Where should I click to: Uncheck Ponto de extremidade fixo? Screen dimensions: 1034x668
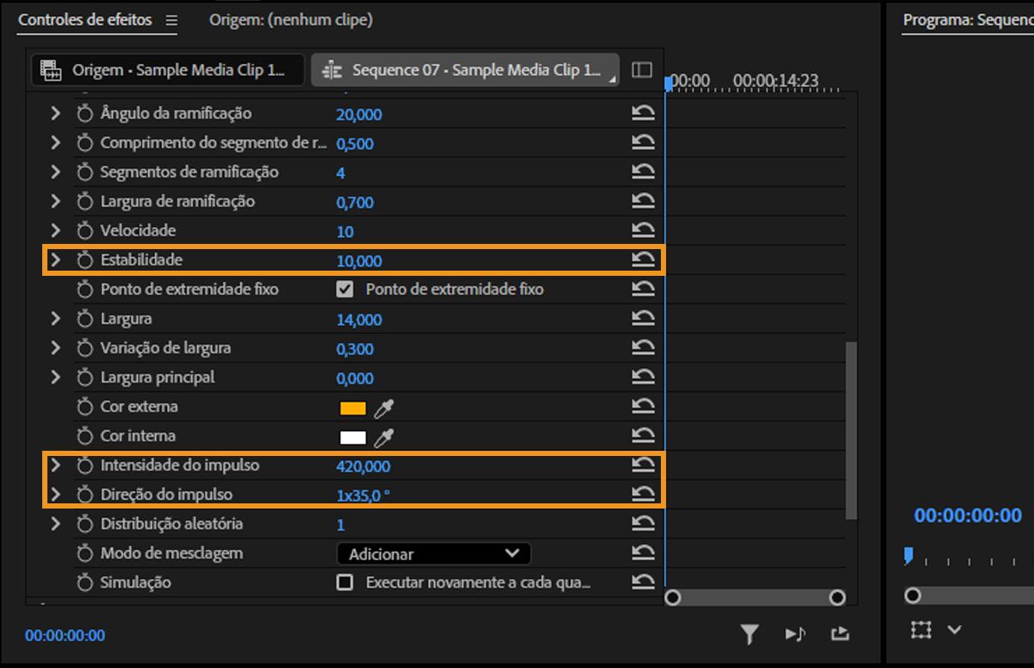tap(344, 289)
